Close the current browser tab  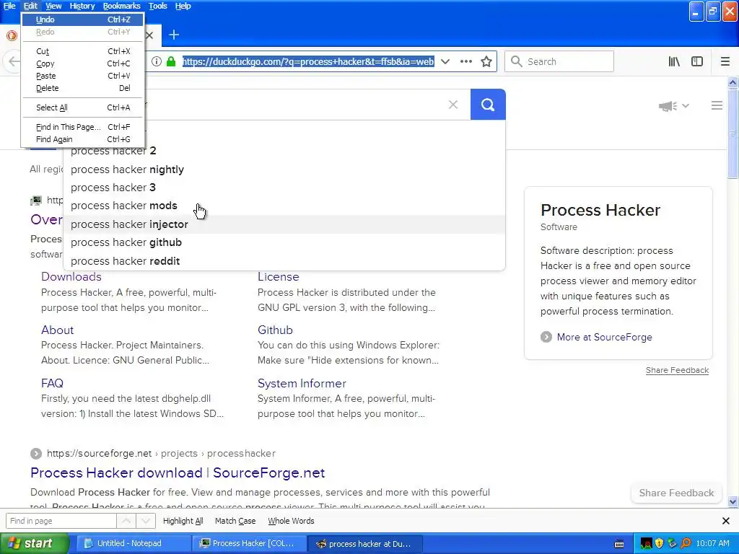pyautogui.click(x=149, y=35)
